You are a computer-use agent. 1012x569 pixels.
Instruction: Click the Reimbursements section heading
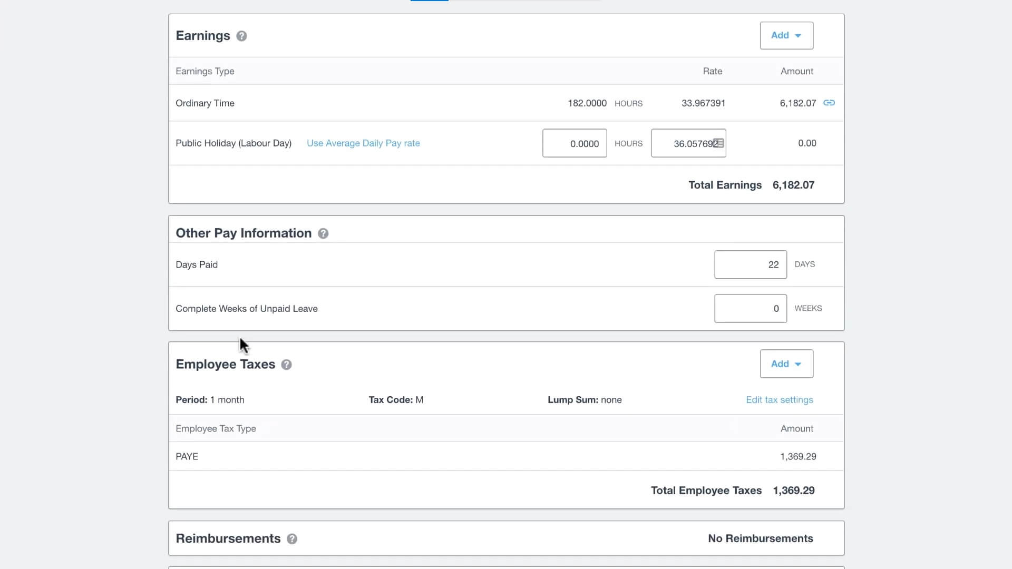[x=228, y=538]
